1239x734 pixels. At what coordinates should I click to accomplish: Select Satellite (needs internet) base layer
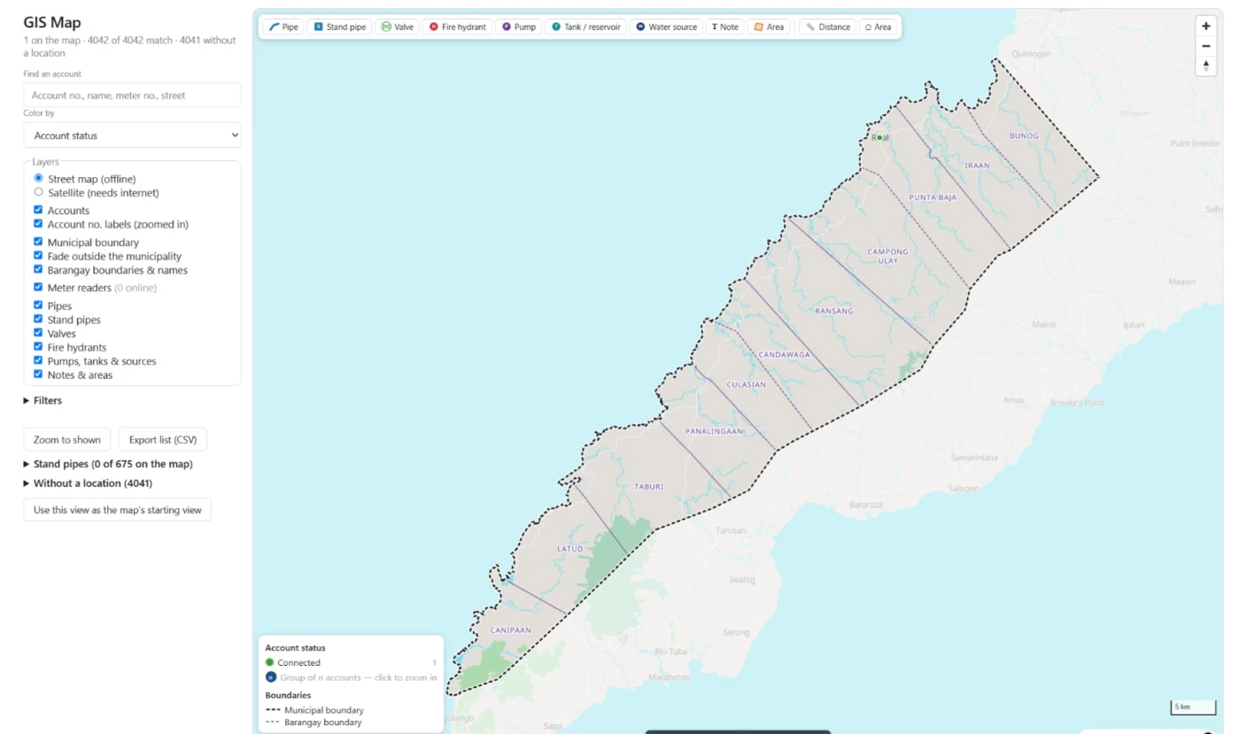tap(38, 192)
